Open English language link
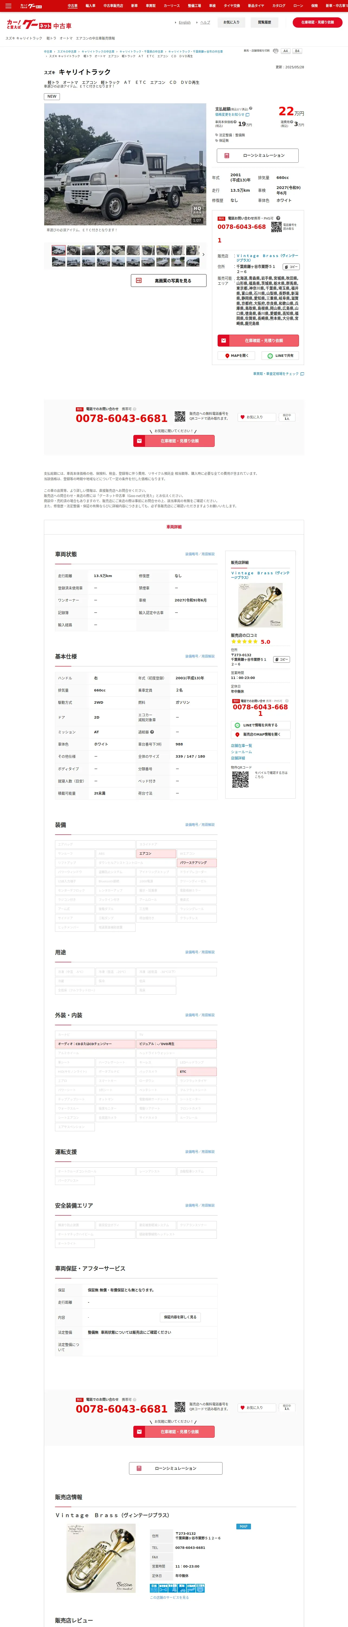This screenshot has height=1627, width=348. tap(184, 22)
